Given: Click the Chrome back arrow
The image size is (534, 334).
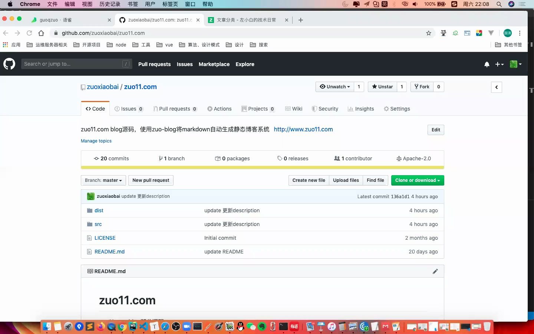Looking at the screenshot, I should [x=6, y=33].
